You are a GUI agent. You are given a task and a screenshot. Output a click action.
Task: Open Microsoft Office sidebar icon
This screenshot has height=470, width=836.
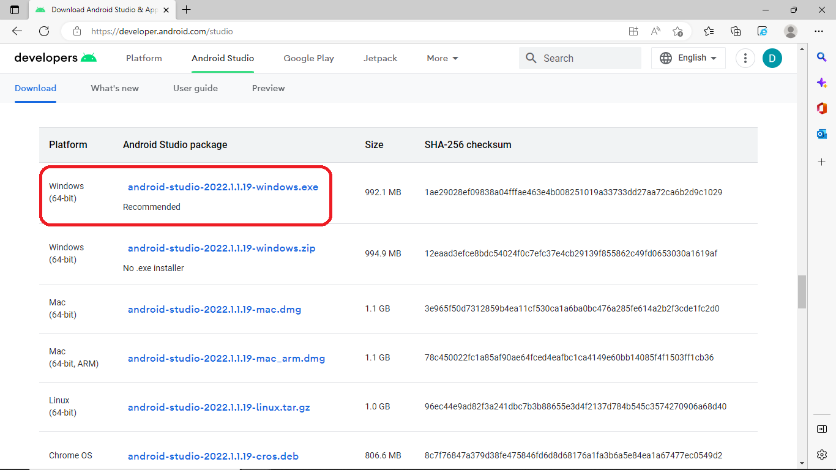point(822,108)
